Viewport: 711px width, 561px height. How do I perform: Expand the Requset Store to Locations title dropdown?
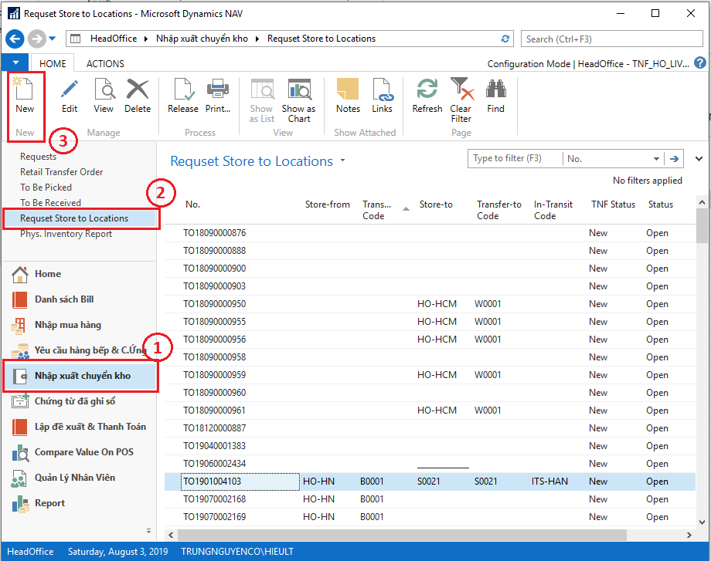tap(343, 161)
